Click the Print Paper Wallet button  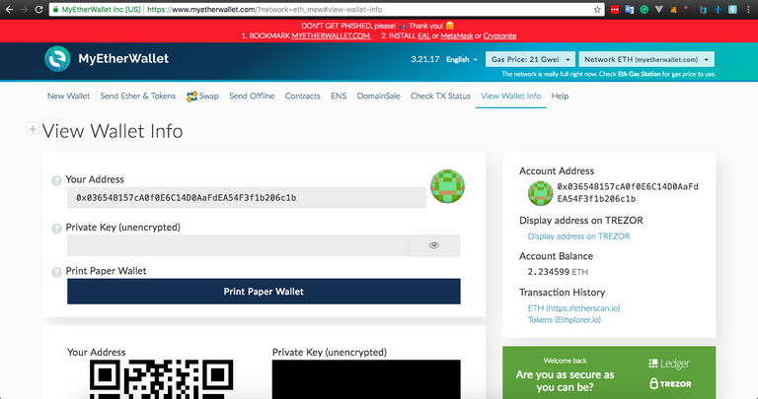[x=264, y=292]
